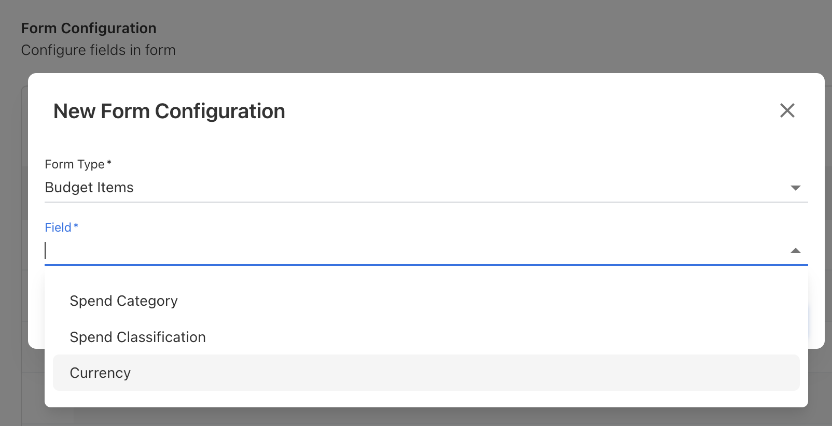The width and height of the screenshot is (832, 426).
Task: Open the Budget Items selection
Action: (x=89, y=188)
